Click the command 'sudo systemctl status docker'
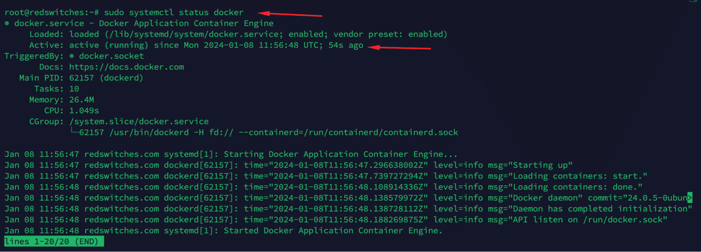The height and width of the screenshot is (252, 701). coord(174,12)
